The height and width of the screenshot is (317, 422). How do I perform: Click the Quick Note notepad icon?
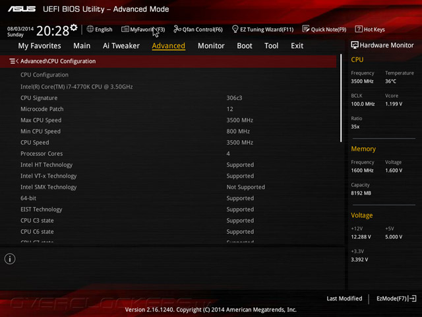[x=306, y=29]
